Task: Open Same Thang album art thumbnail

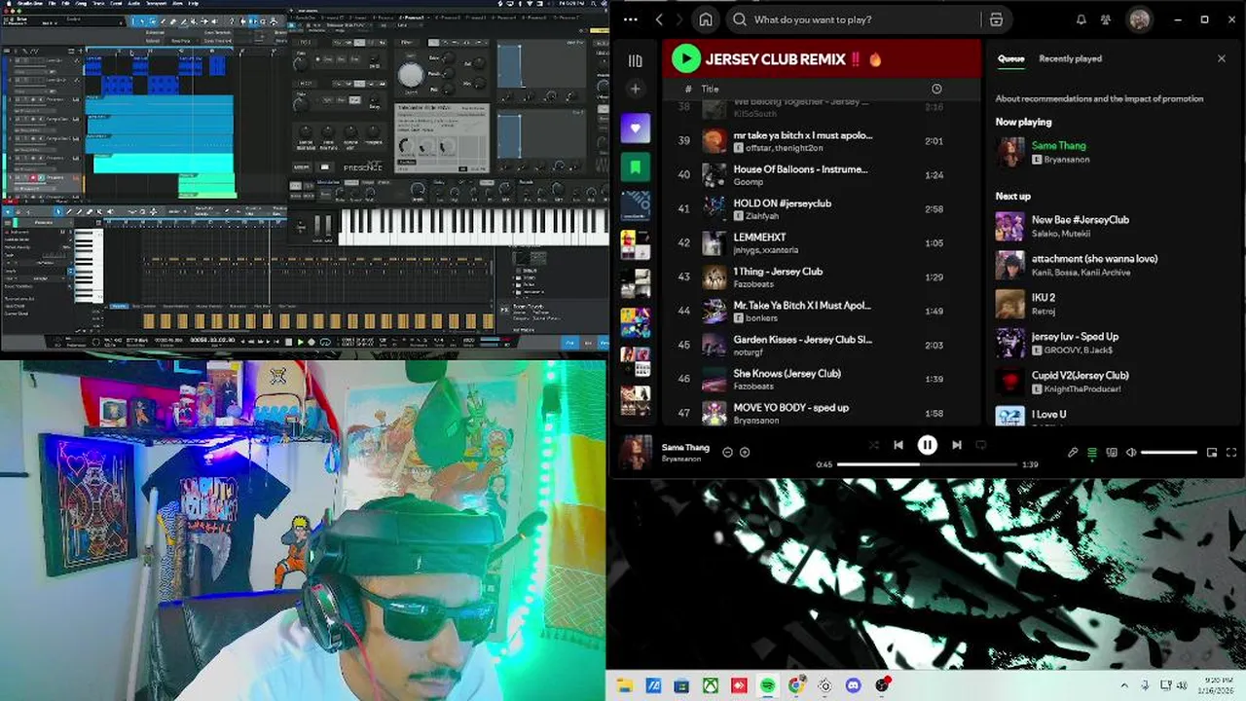Action: coord(636,452)
